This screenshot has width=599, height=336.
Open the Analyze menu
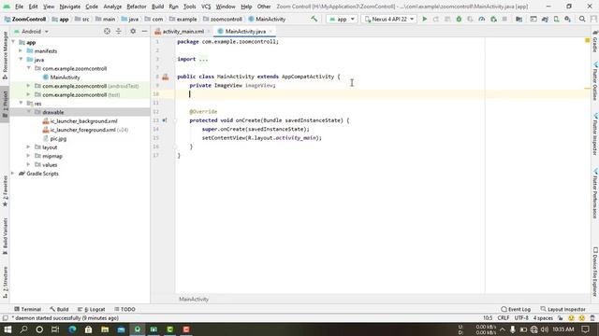[112, 7]
